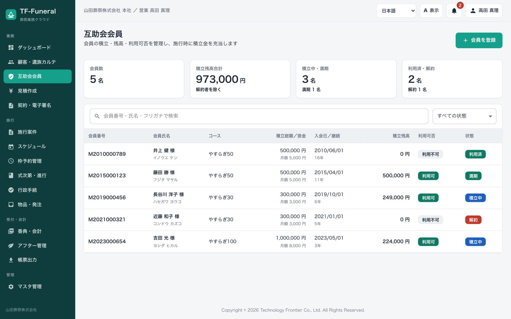
Task: Select member name 近藤 和子 様
Action: pos(166,217)
